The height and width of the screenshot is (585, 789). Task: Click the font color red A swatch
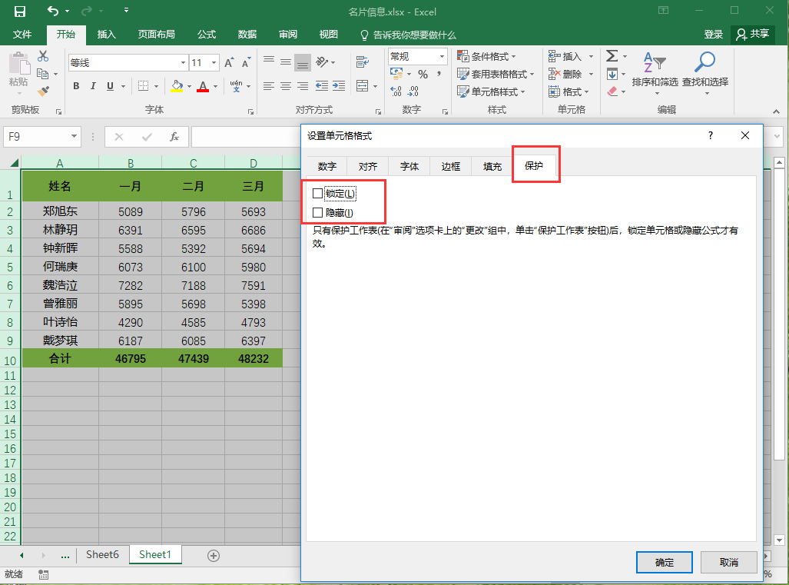(x=203, y=86)
